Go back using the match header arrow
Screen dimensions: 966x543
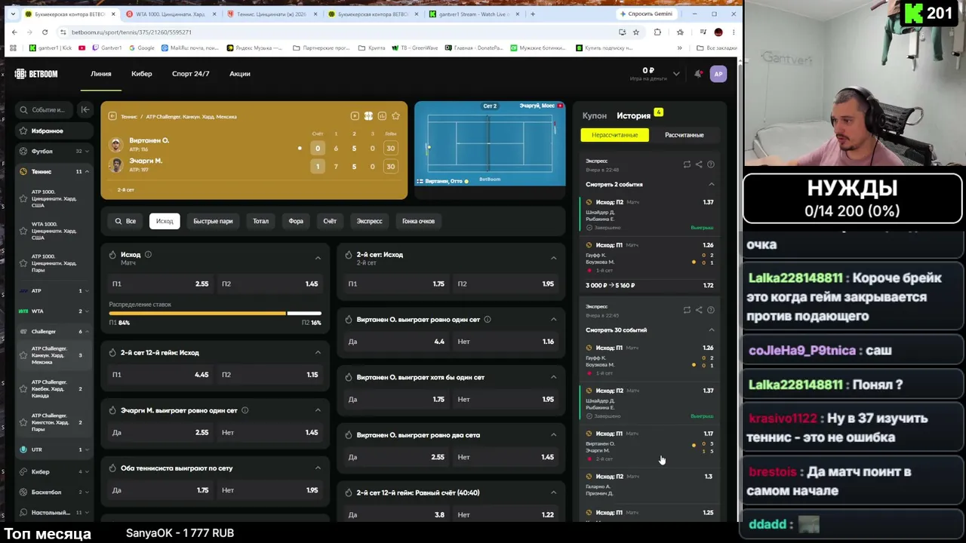[112, 116]
